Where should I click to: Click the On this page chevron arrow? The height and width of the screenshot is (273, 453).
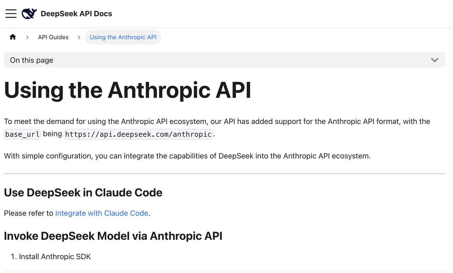(435, 60)
